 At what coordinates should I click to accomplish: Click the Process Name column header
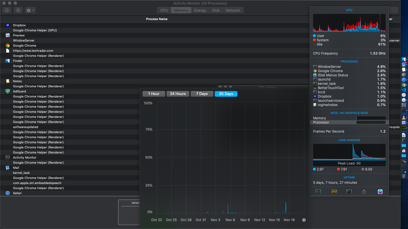click(157, 19)
